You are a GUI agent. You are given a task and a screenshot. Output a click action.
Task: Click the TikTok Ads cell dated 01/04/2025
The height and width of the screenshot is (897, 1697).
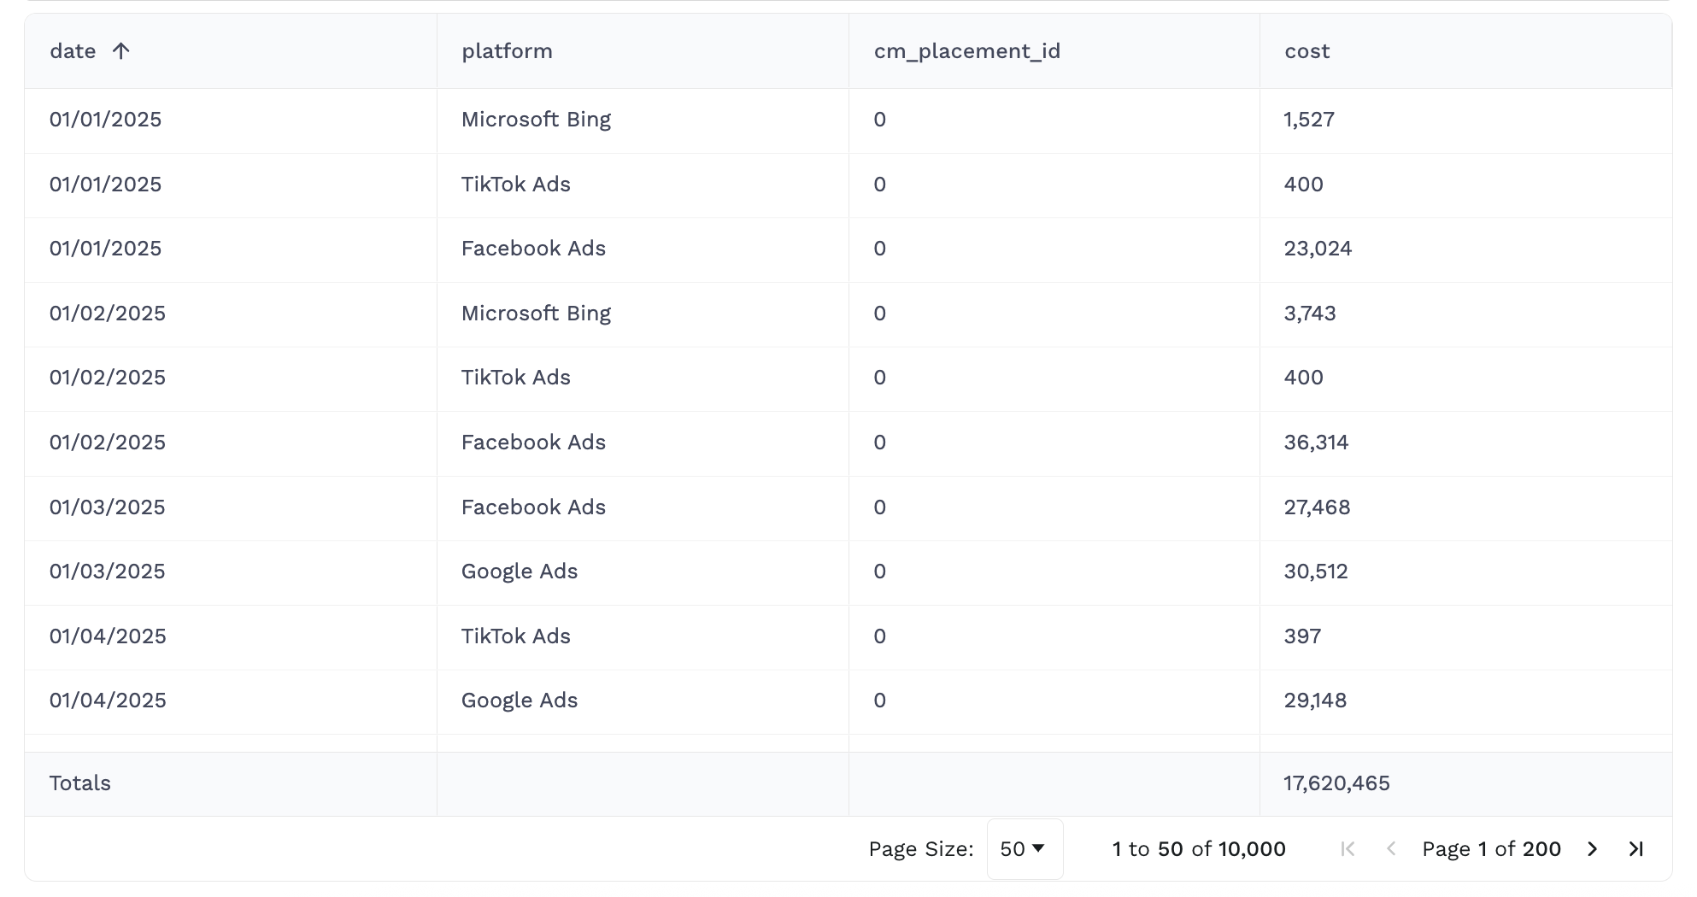[516, 636]
